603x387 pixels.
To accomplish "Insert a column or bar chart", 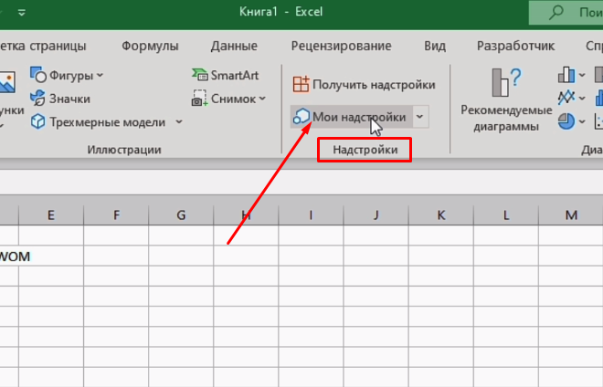I will (566, 75).
